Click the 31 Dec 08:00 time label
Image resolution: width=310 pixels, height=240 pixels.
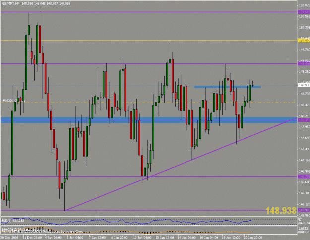[x=32, y=237]
